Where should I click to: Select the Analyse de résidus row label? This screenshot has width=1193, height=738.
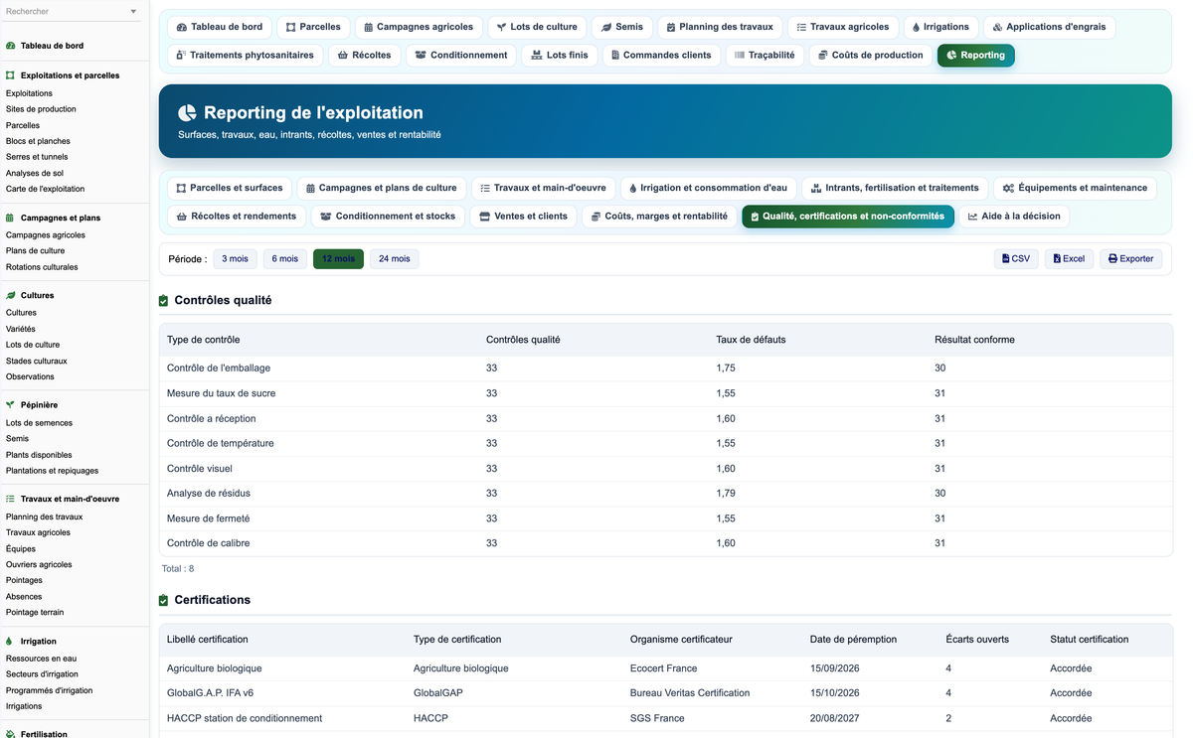coord(209,494)
